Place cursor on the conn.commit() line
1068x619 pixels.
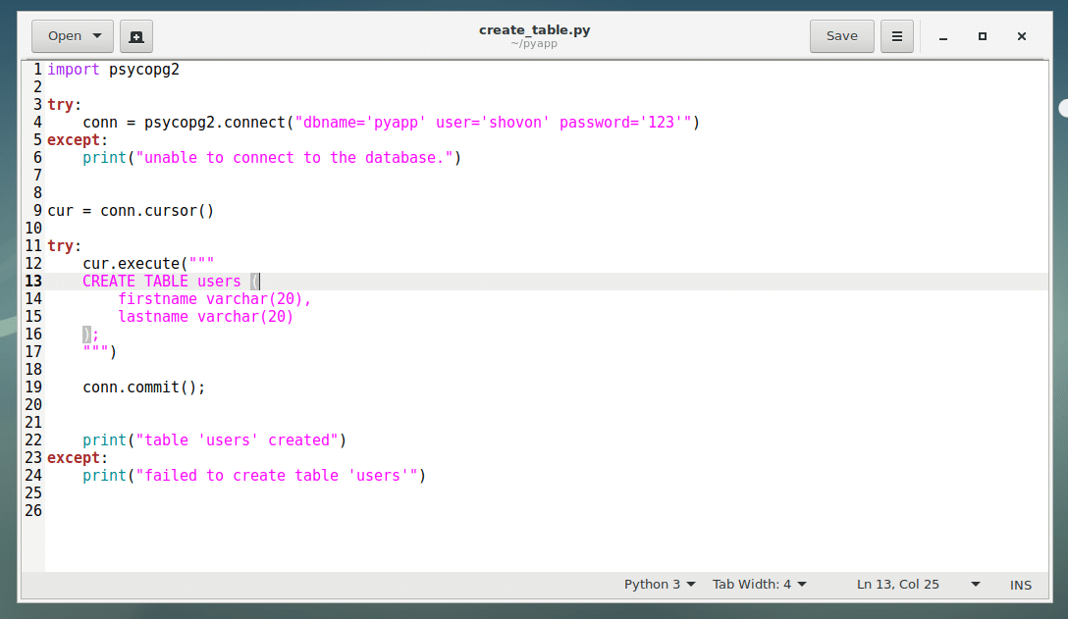(143, 387)
